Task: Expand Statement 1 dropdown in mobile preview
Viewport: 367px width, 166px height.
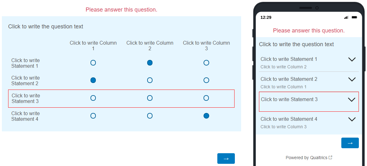Action: (352, 59)
